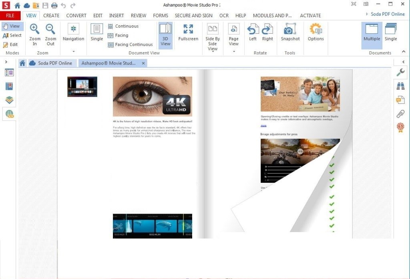Expand the Navigation dropdown arrow

tap(74, 51)
